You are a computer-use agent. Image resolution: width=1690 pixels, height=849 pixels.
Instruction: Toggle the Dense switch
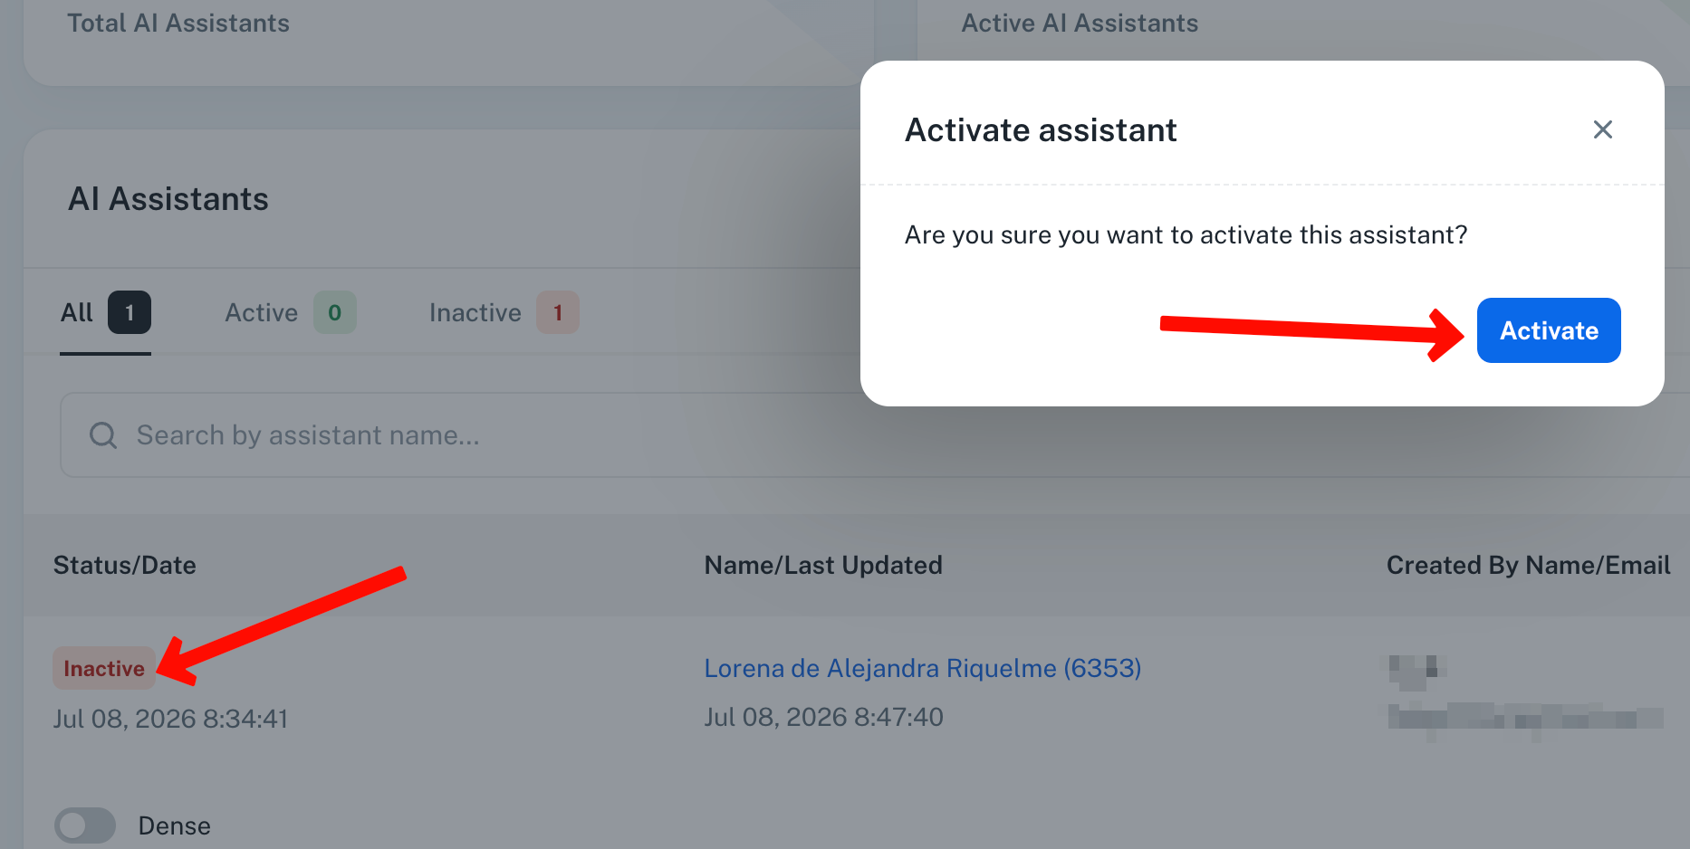85,825
